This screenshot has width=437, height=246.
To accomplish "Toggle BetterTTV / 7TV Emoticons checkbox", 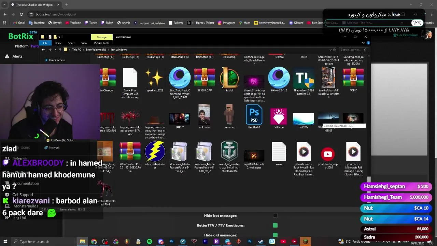I will 275,225.
